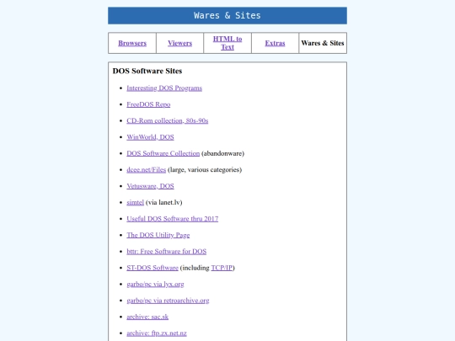Image resolution: width=455 pixels, height=341 pixels.
Task: Visit the FreeDOS Repo link
Action: click(x=148, y=104)
